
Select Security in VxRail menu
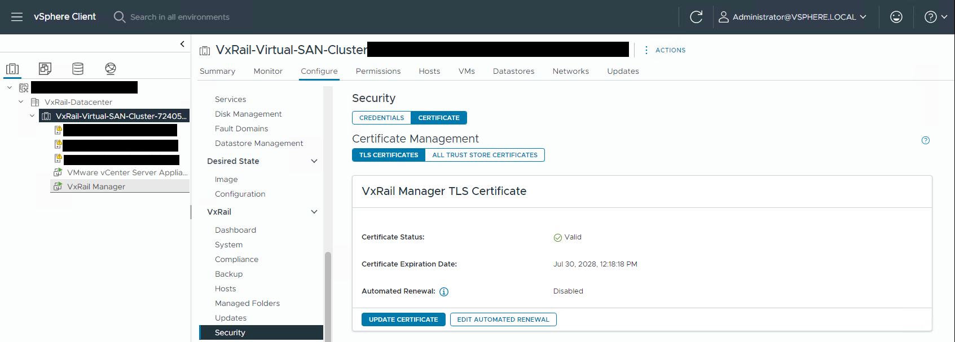point(261,332)
